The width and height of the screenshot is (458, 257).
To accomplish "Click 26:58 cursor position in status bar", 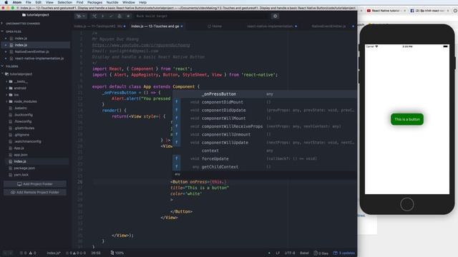I will (x=96, y=253).
